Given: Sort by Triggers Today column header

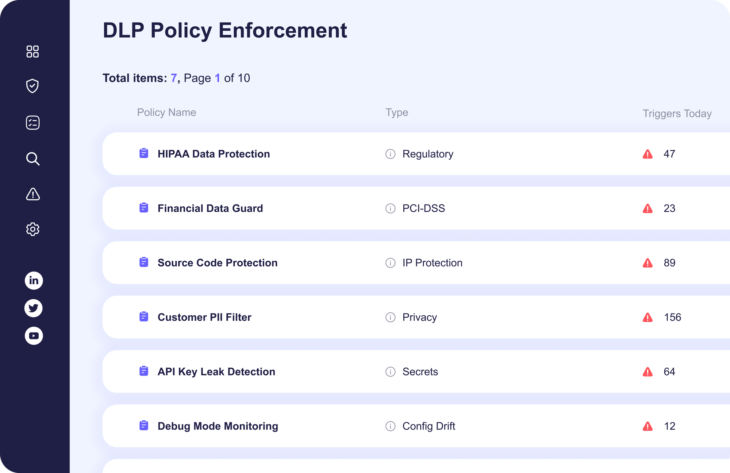Looking at the screenshot, I should [x=677, y=114].
